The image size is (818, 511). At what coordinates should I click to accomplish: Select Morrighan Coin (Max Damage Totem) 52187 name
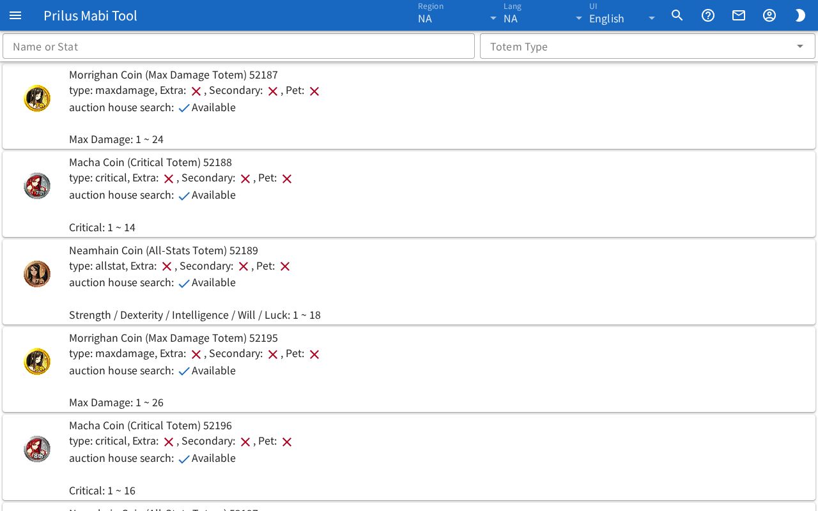tap(173, 75)
